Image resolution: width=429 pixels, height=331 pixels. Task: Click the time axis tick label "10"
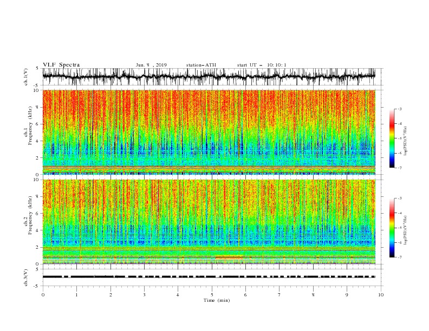click(x=381, y=295)
